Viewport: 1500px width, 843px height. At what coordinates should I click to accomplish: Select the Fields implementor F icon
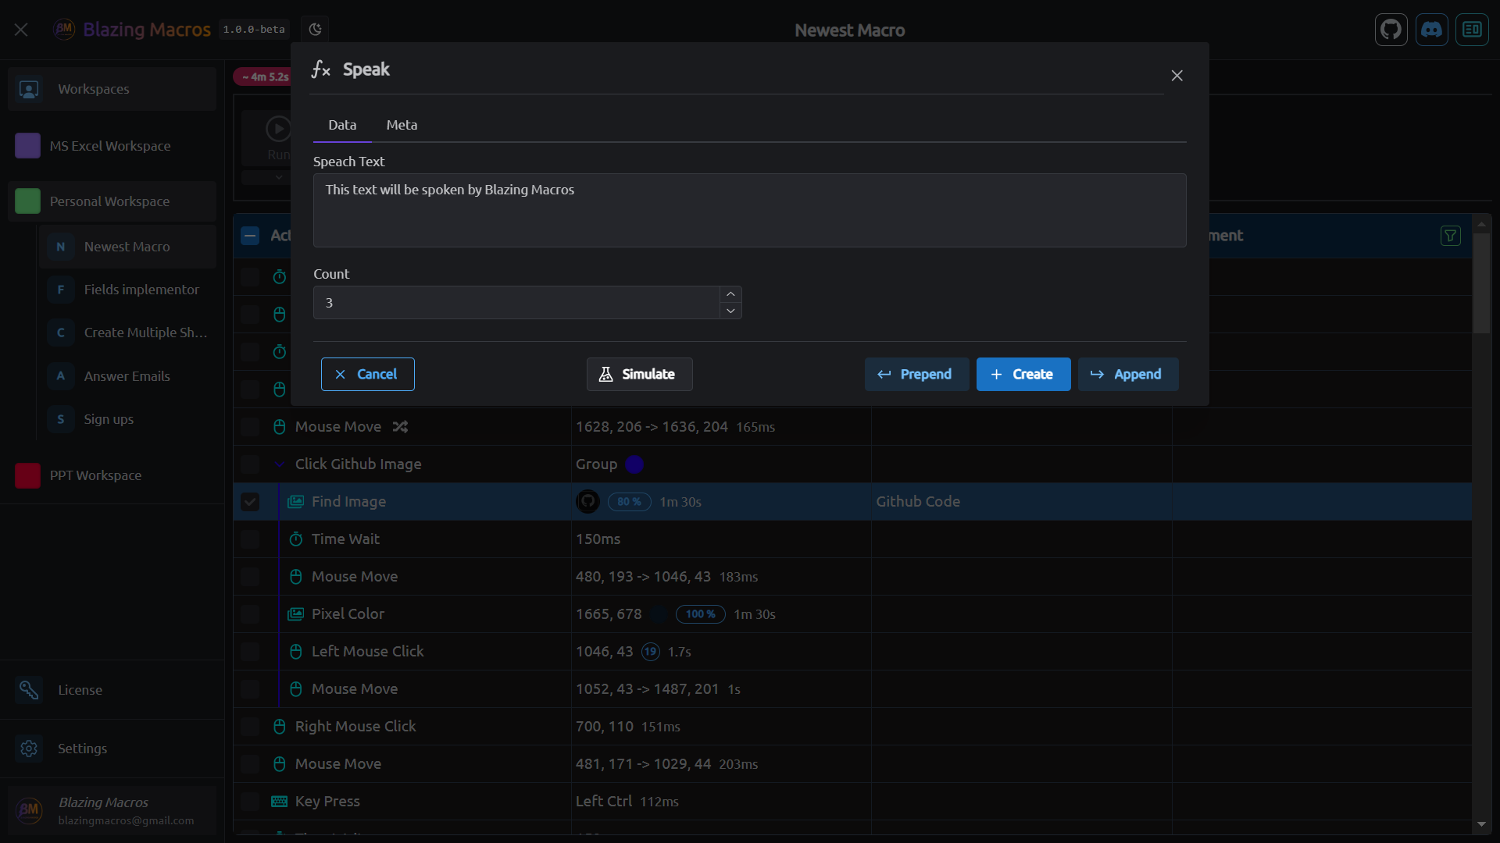[x=61, y=290]
